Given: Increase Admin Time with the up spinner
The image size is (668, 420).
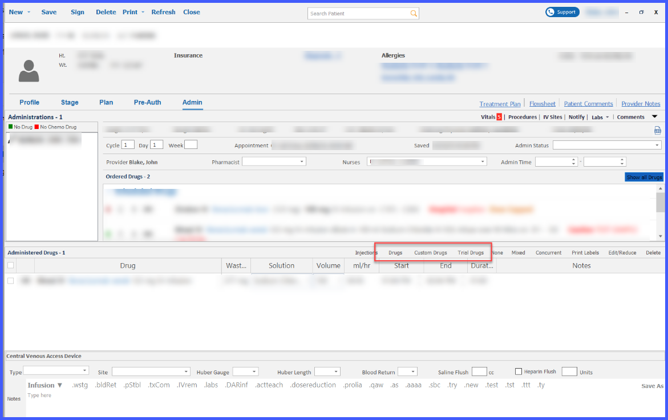Looking at the screenshot, I should pyautogui.click(x=573, y=160).
